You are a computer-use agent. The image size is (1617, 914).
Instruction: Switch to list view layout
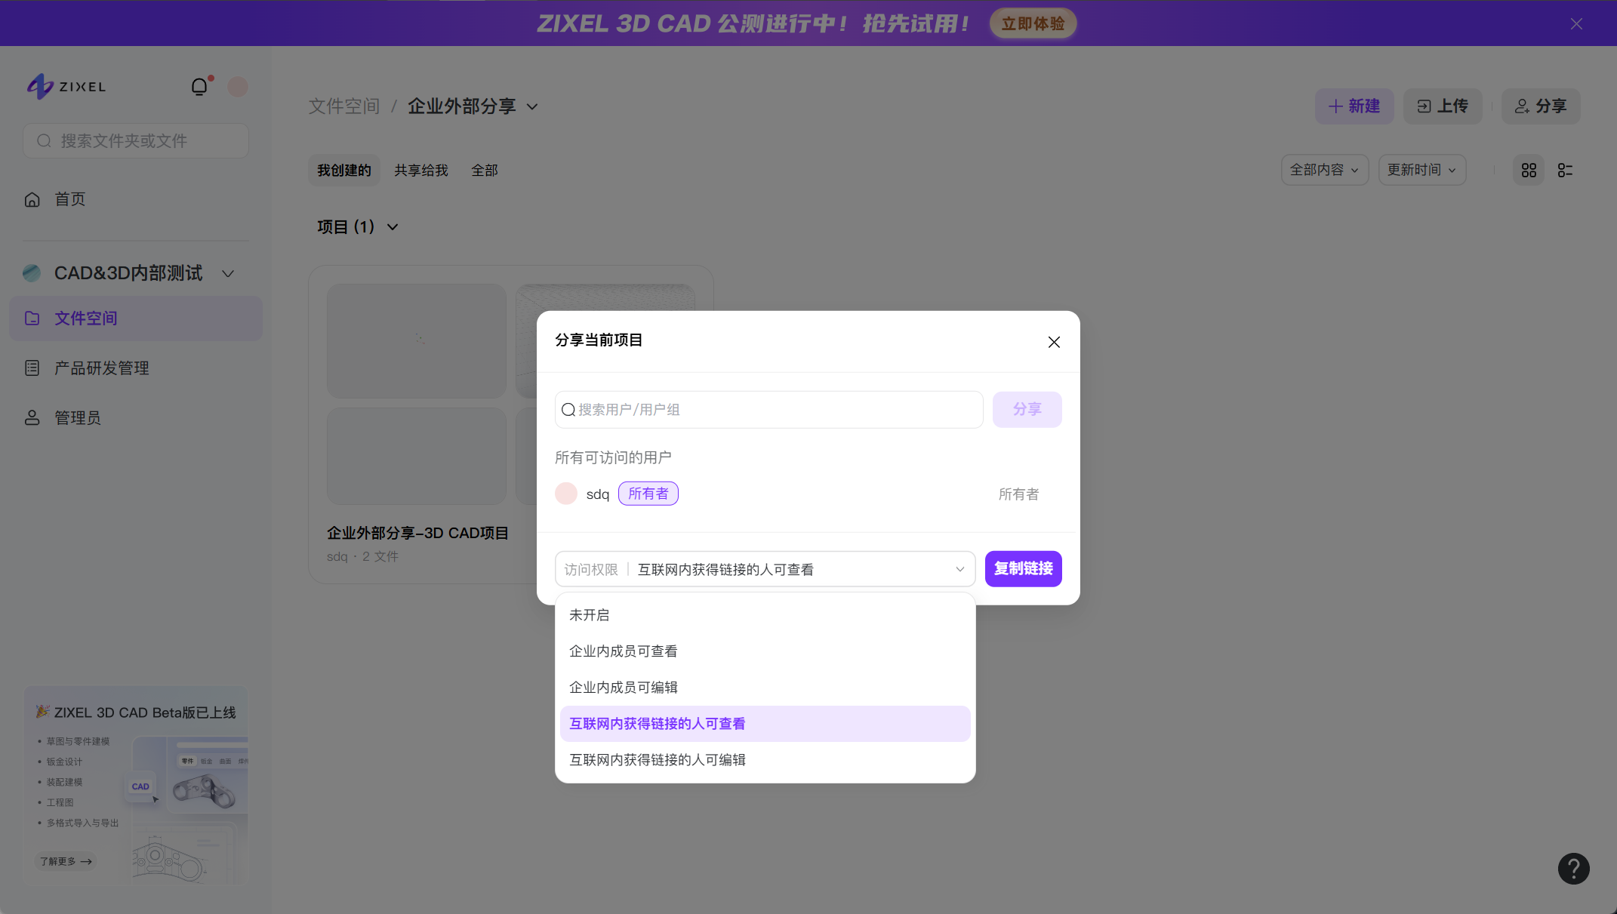[x=1565, y=171]
